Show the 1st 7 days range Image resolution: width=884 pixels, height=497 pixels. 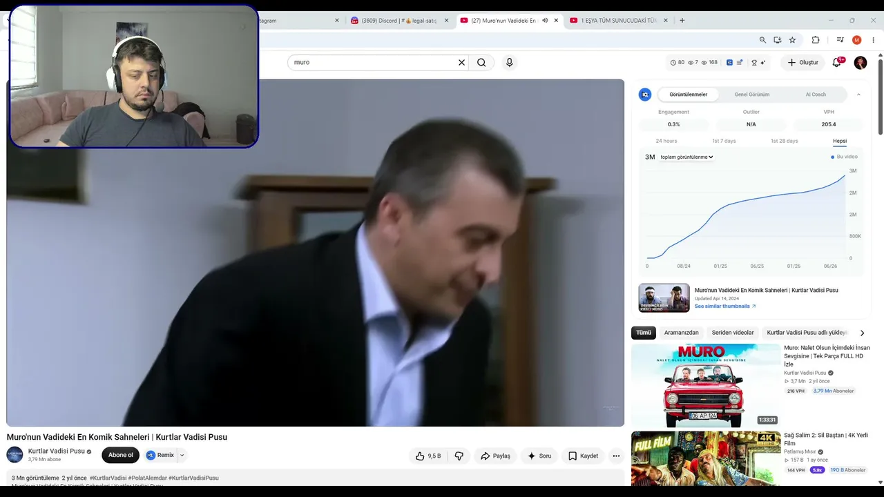coord(724,141)
